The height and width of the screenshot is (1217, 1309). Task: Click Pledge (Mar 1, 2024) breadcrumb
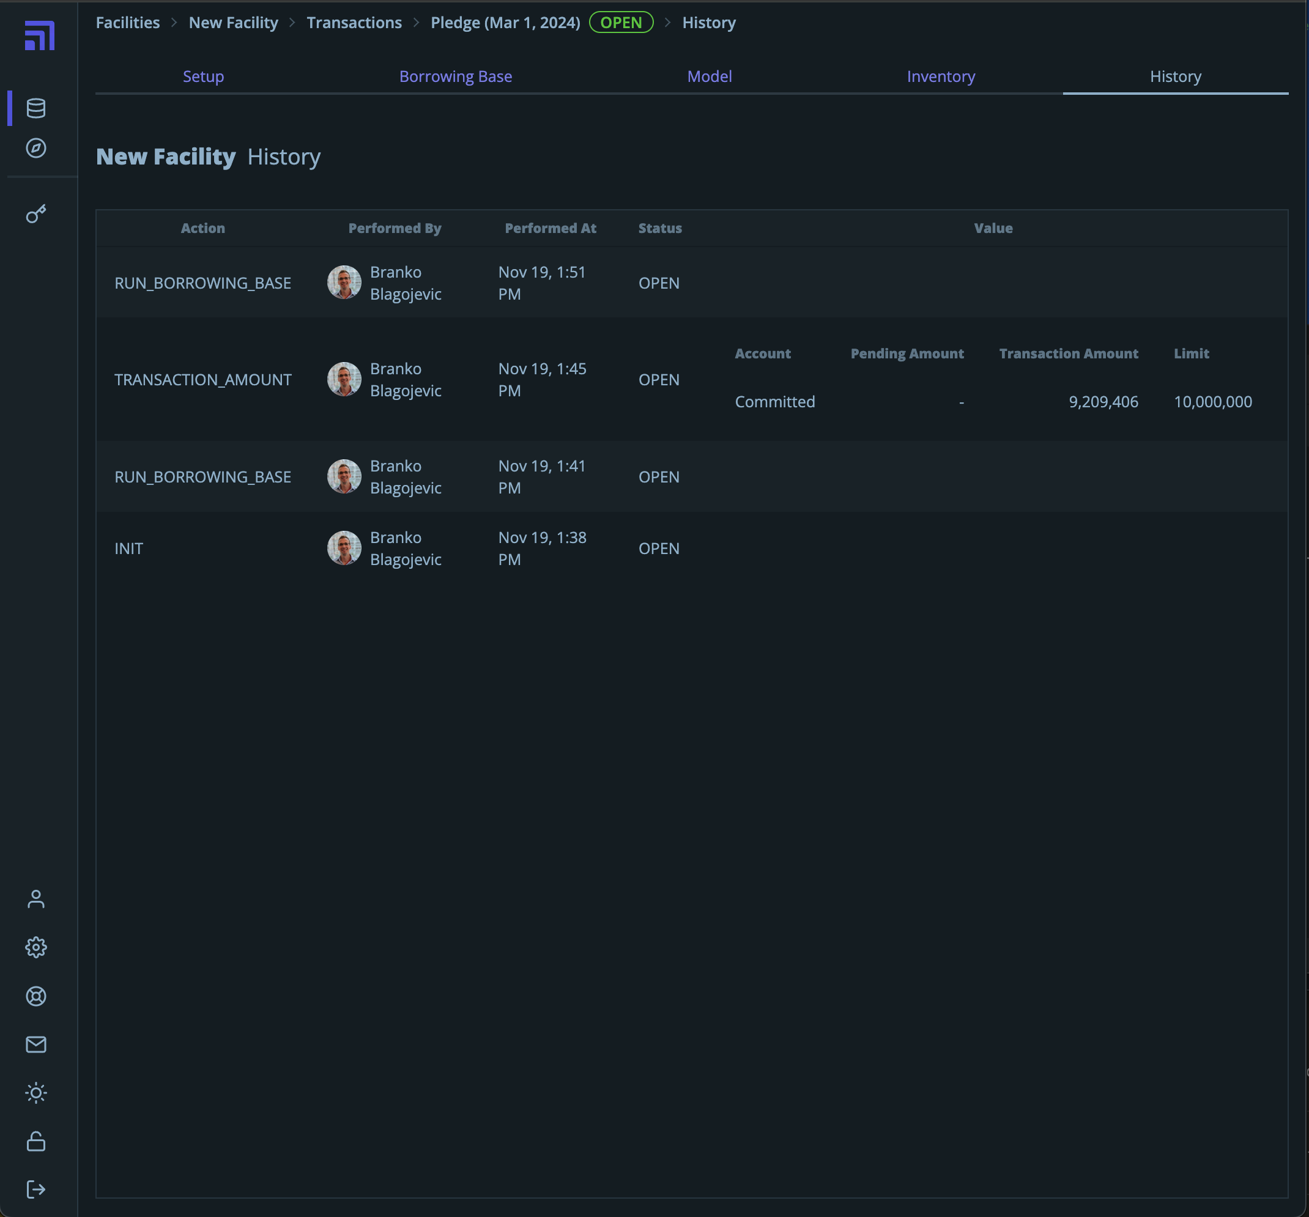click(x=505, y=23)
